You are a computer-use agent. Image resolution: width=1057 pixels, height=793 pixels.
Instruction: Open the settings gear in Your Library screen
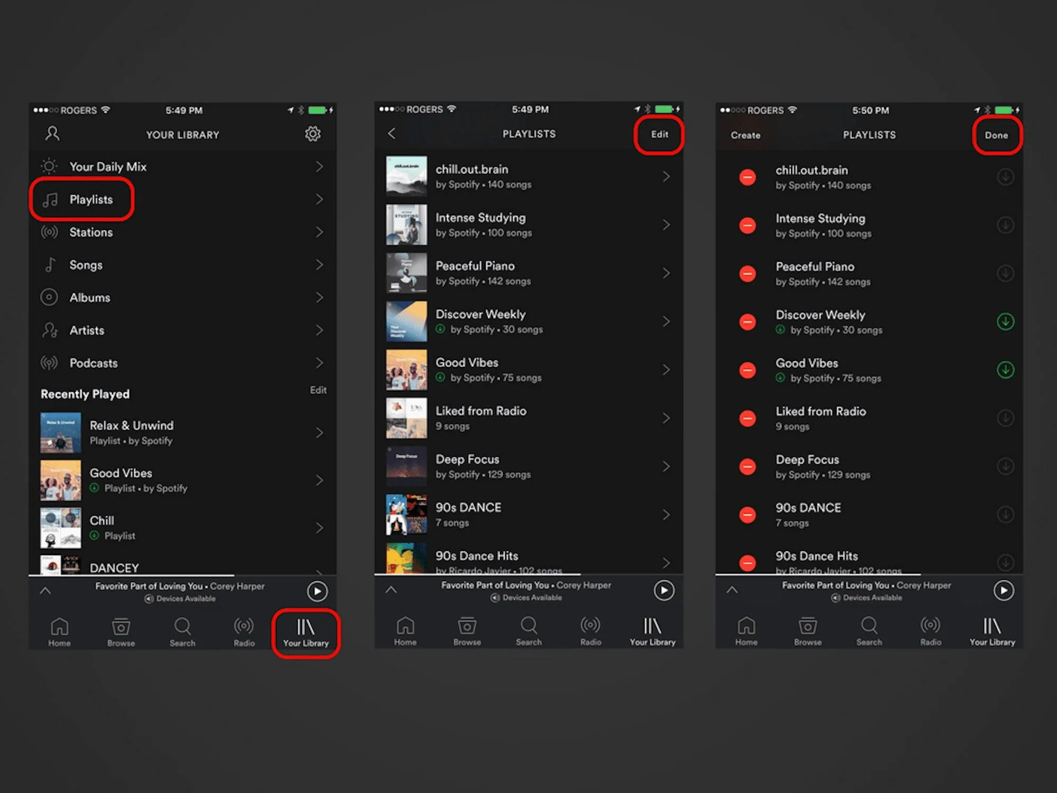point(313,134)
